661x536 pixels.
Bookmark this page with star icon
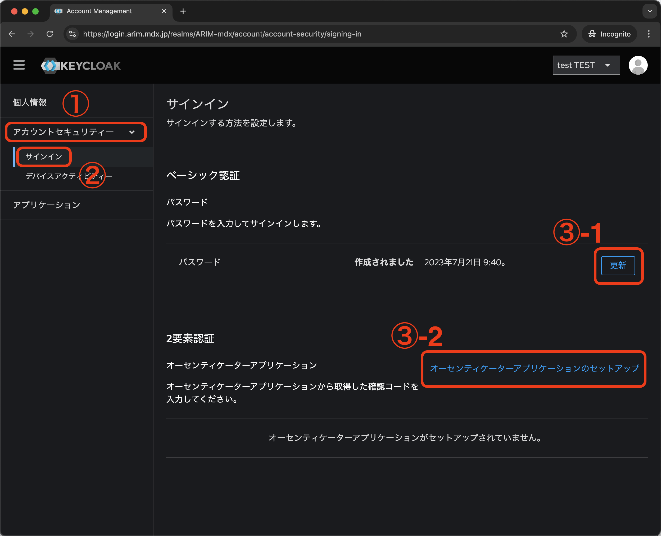(x=564, y=34)
